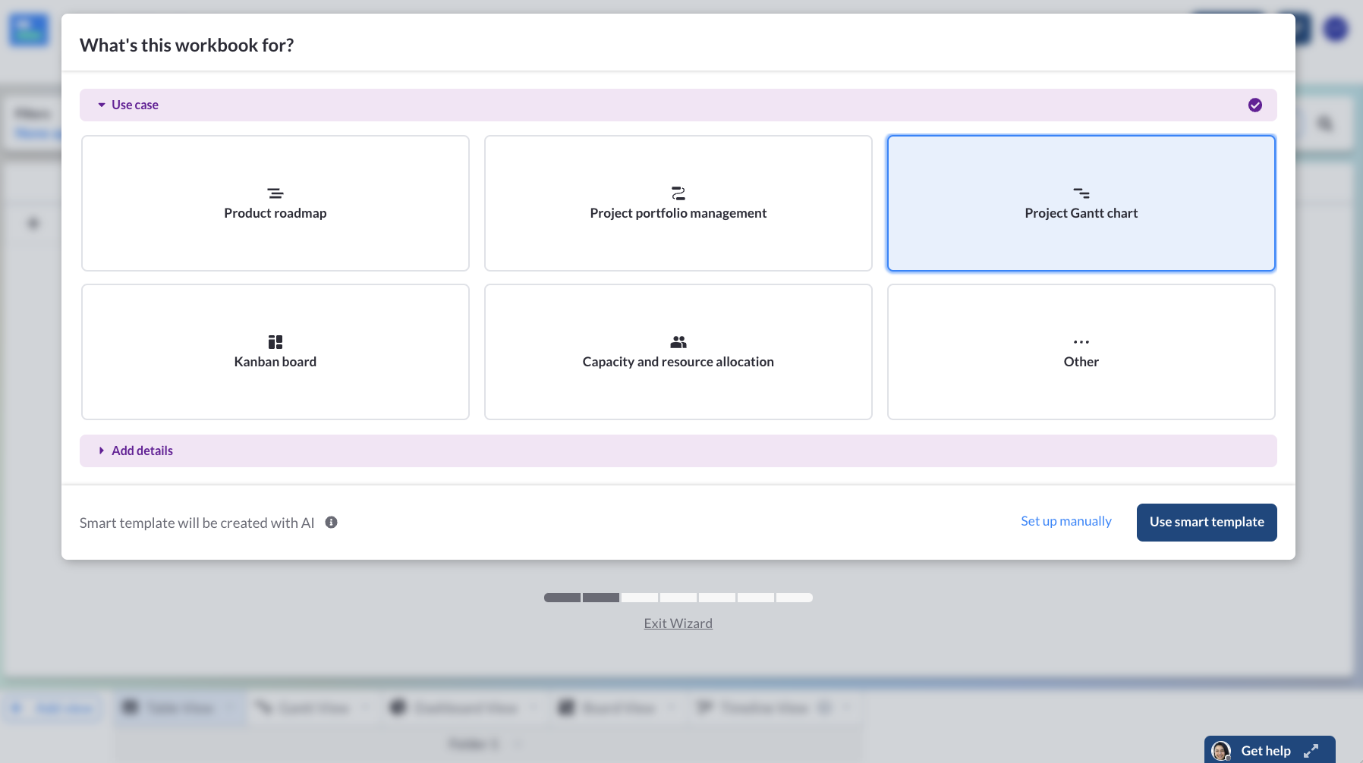Viewport: 1363px width, 763px height.
Task: Pick the Kanban board use case
Action: click(275, 352)
